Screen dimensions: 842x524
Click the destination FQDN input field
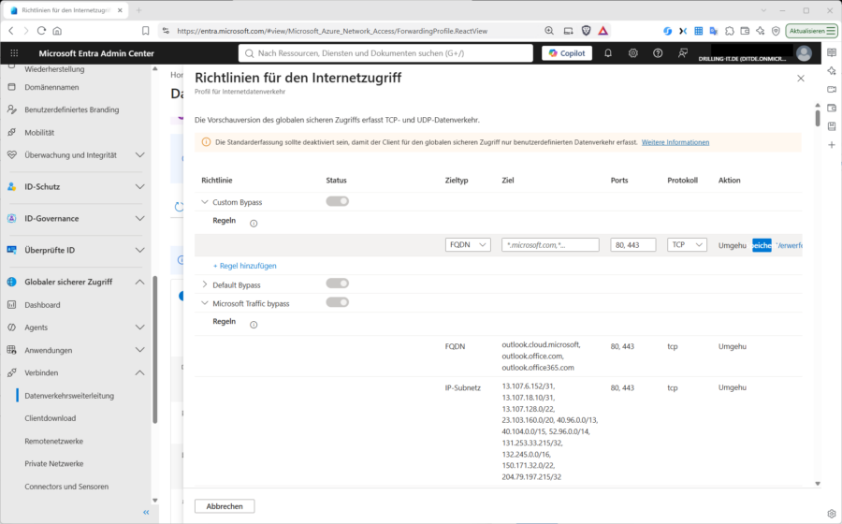550,245
